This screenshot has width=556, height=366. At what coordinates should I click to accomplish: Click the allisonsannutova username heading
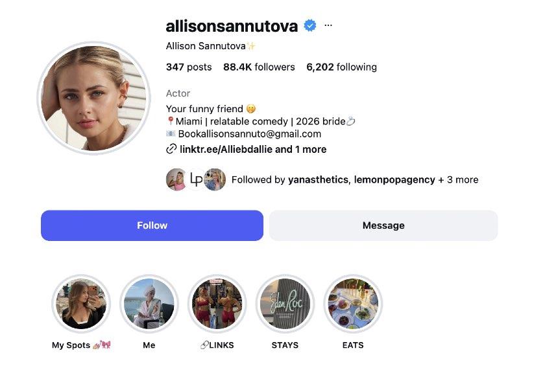[232, 26]
